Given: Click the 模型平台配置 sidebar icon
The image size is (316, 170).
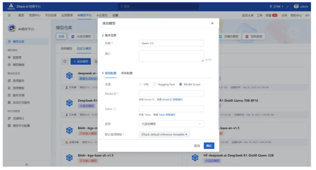Looking at the screenshot, I should [x=9, y=126].
